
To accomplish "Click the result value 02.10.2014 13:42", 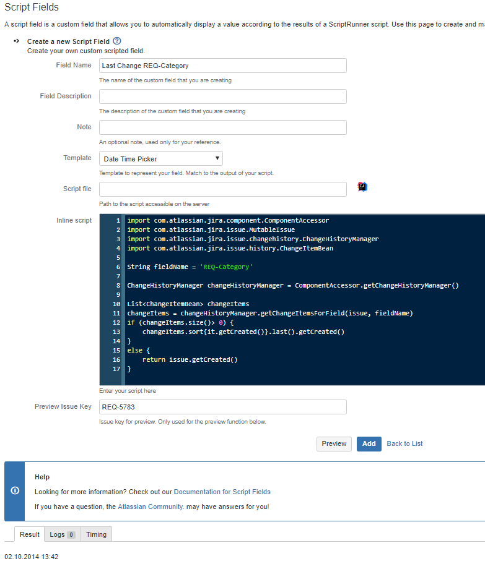I will pyautogui.click(x=31, y=557).
